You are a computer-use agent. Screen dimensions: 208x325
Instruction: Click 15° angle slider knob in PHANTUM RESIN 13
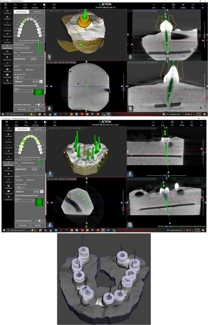[18, 52]
